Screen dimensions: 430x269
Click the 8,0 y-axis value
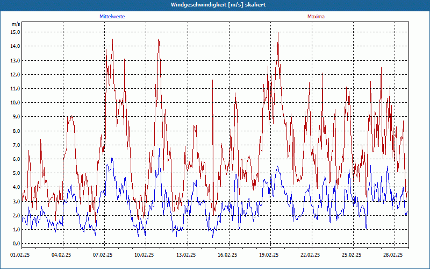point(17,131)
